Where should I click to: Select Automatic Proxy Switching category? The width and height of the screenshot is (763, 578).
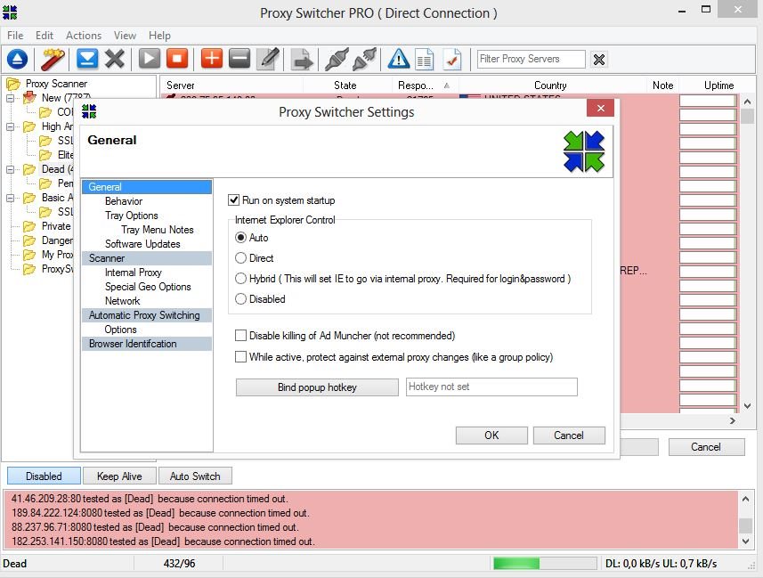pos(147,315)
